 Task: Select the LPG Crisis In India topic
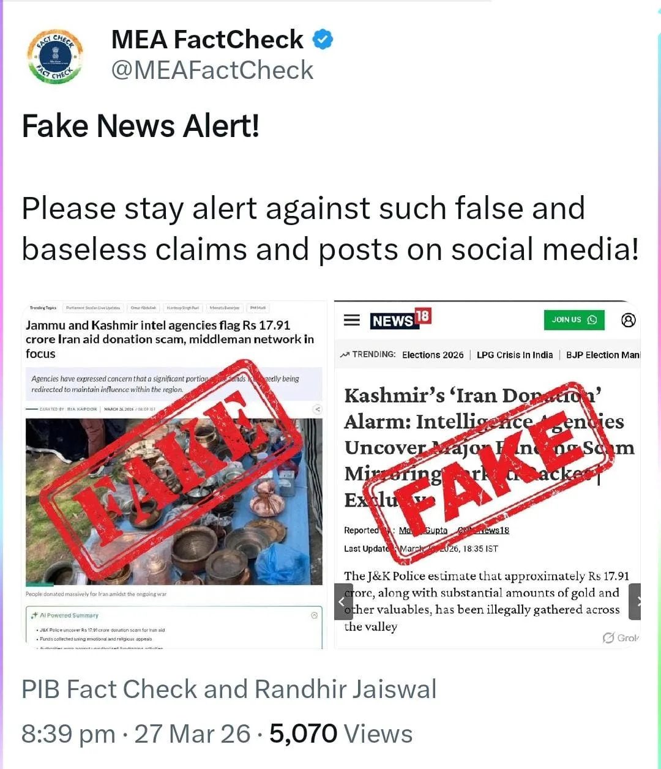coord(515,355)
